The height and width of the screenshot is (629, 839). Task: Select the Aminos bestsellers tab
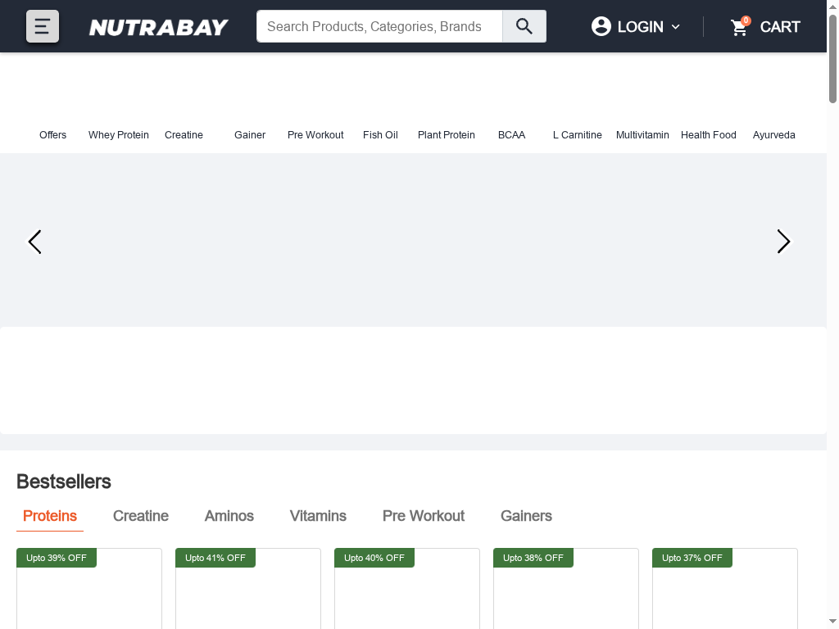pyautogui.click(x=229, y=516)
